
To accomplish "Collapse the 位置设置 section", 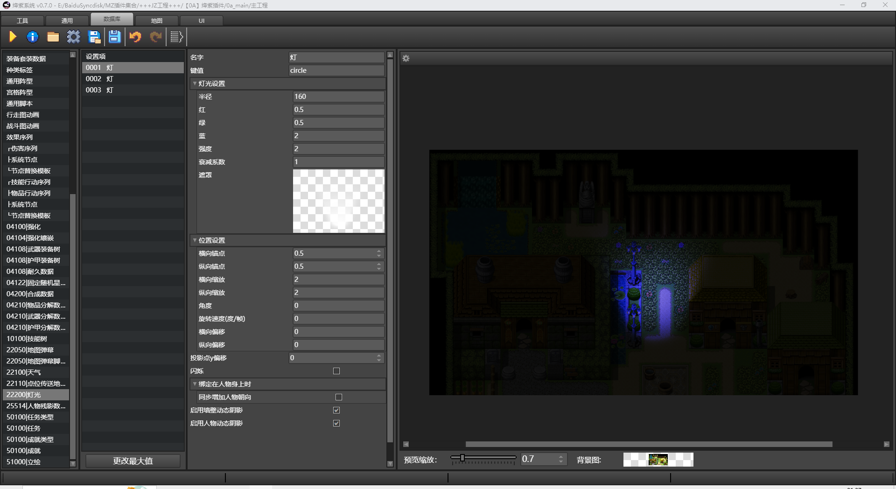I will point(195,240).
